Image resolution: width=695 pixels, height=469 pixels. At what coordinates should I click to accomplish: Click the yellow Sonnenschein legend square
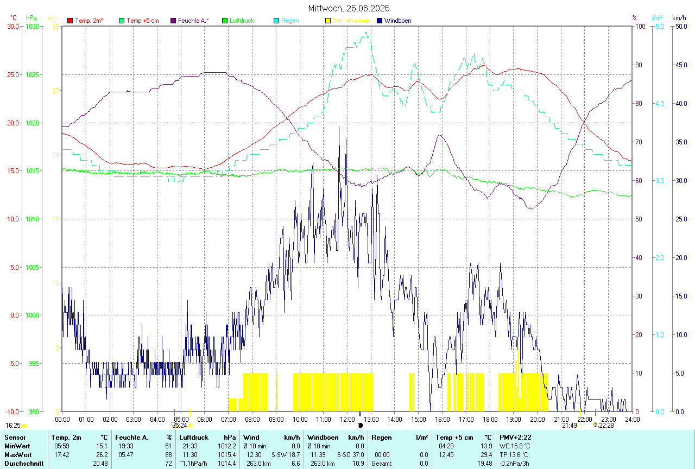pyautogui.click(x=328, y=21)
